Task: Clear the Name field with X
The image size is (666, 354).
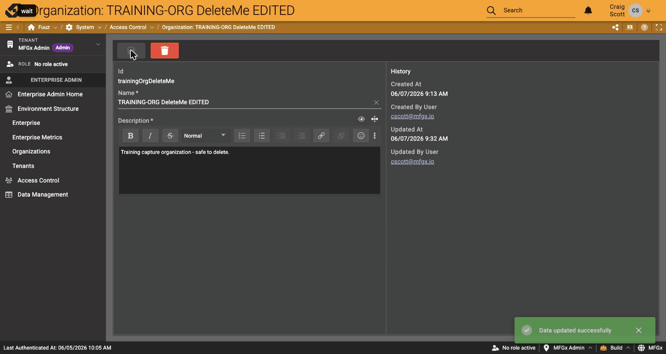Action: [376, 102]
